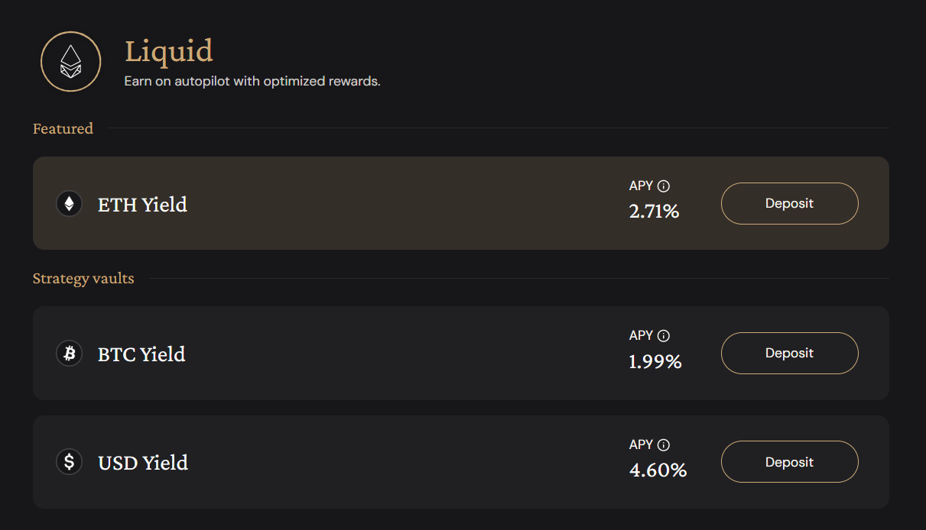Screen dimensions: 926x530
Task: Click the 1.99% APY value
Action: pos(655,361)
